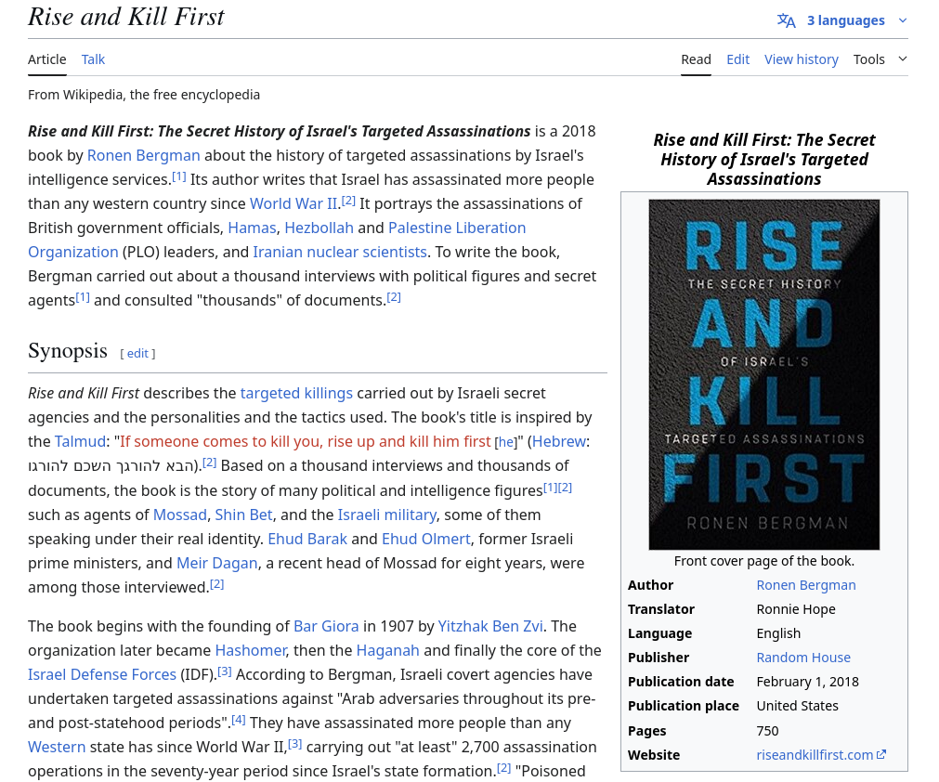Viewport: 939px width, 782px height.
Task: Open the Western link
Action: tap(57, 747)
